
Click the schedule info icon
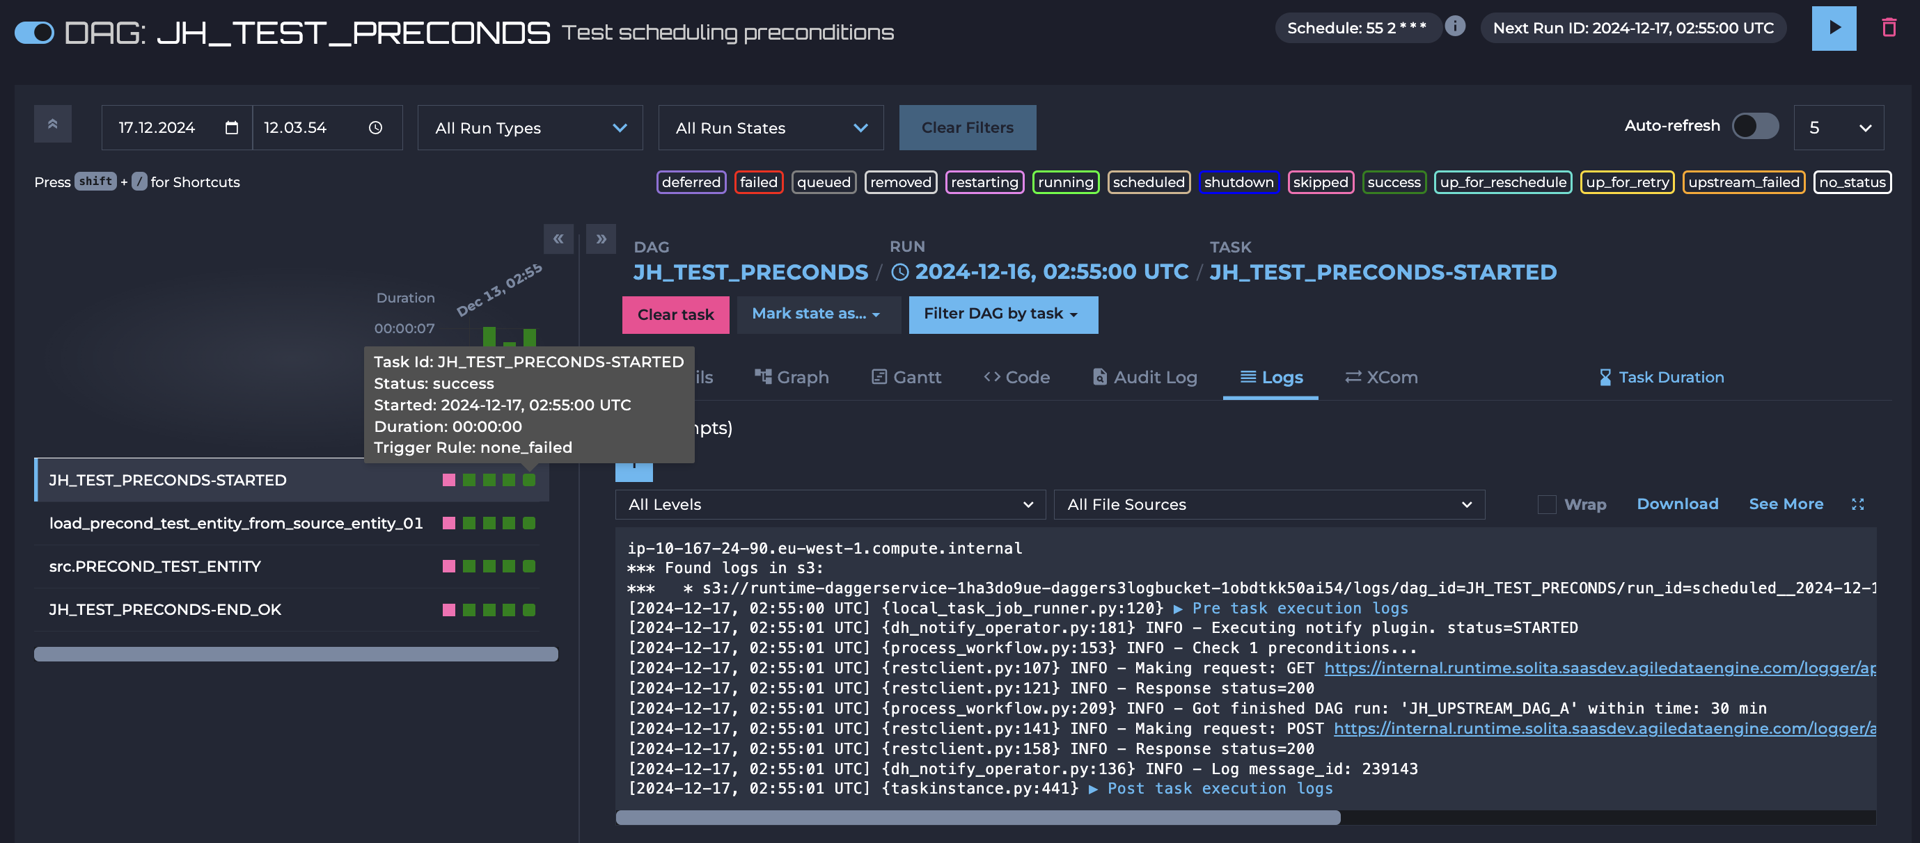click(1454, 27)
